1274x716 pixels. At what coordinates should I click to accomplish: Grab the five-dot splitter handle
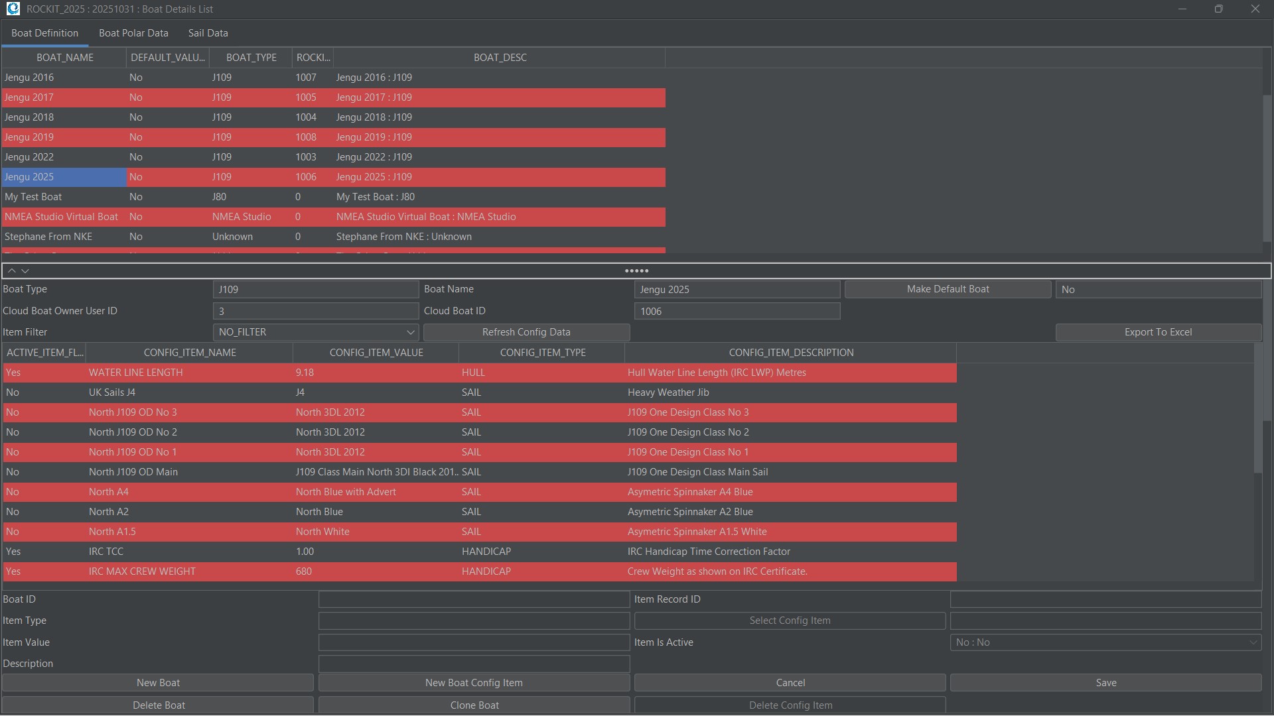(x=636, y=271)
